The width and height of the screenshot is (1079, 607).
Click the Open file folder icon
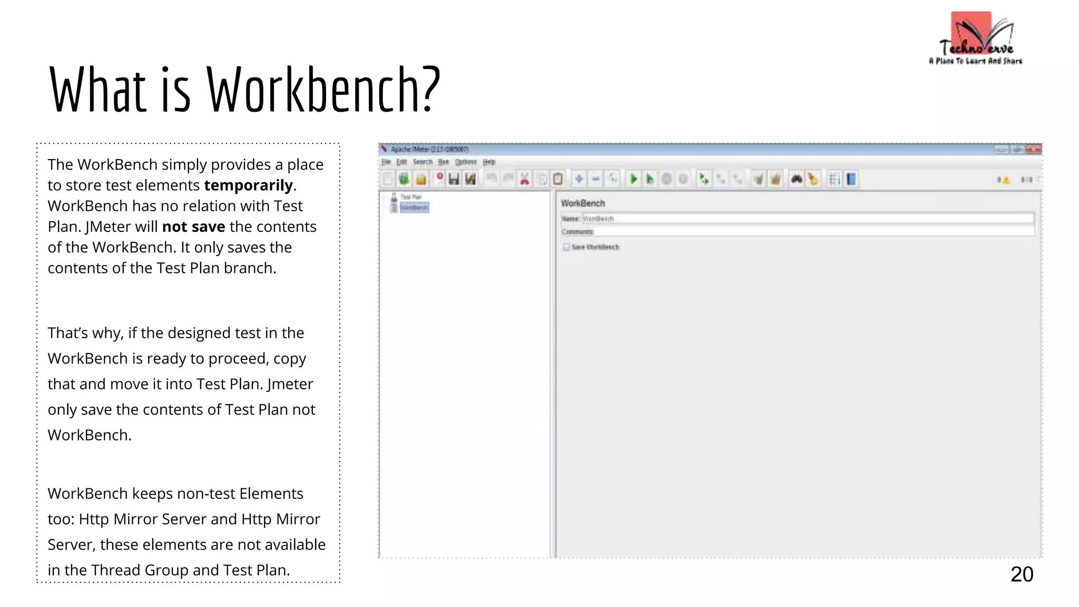point(421,179)
